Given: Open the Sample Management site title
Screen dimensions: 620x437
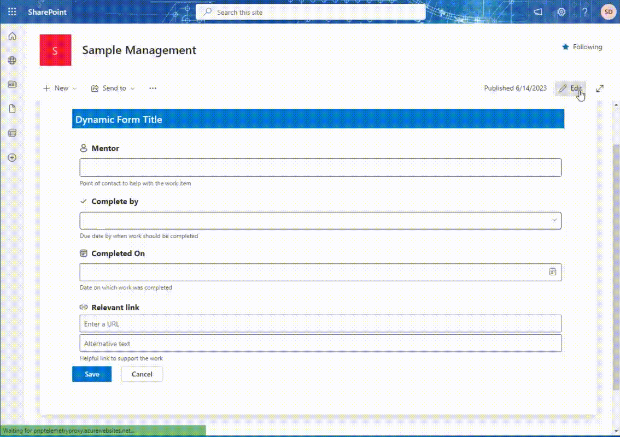Looking at the screenshot, I should click(x=139, y=50).
